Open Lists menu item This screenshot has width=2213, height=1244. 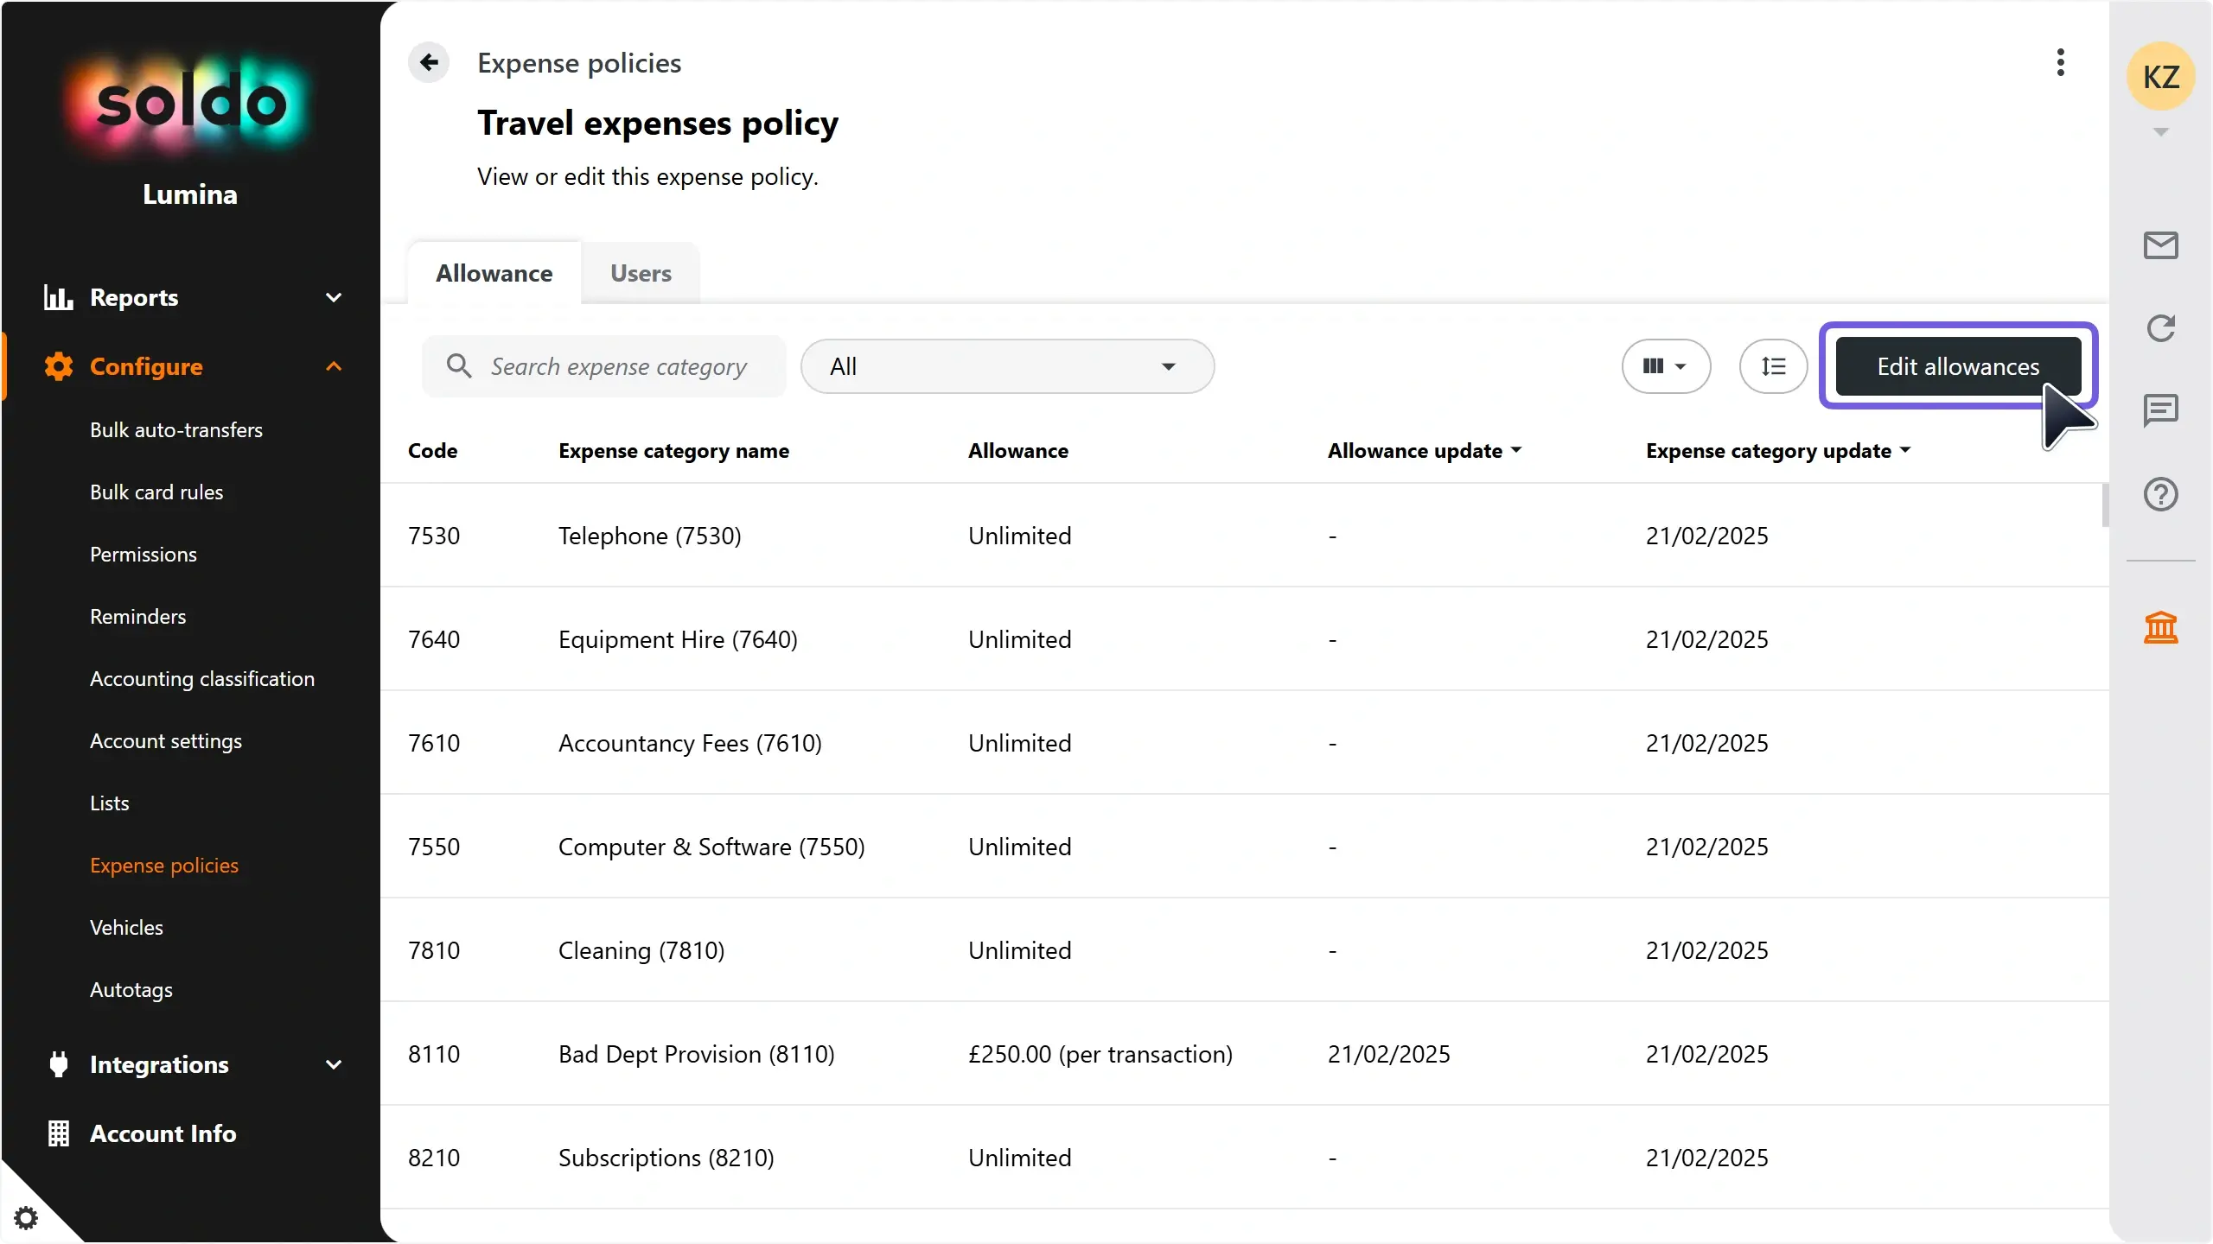[x=110, y=803]
